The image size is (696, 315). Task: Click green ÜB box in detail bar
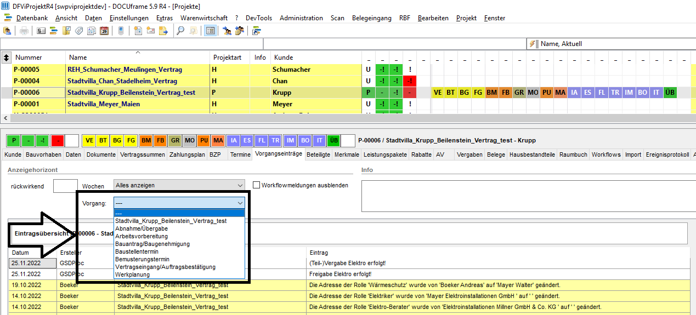point(333,140)
